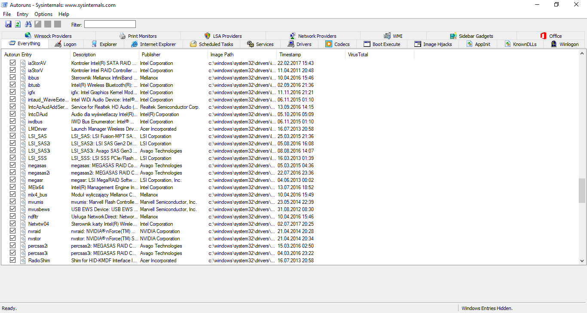Select the 'Realtek Semiconductor Corp.' publisher cell
Viewport: 587px width, 313px height.
pyautogui.click(x=170, y=107)
